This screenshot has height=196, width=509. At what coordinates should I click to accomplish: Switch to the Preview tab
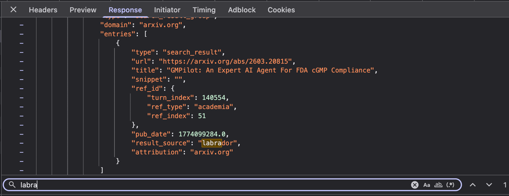[83, 10]
